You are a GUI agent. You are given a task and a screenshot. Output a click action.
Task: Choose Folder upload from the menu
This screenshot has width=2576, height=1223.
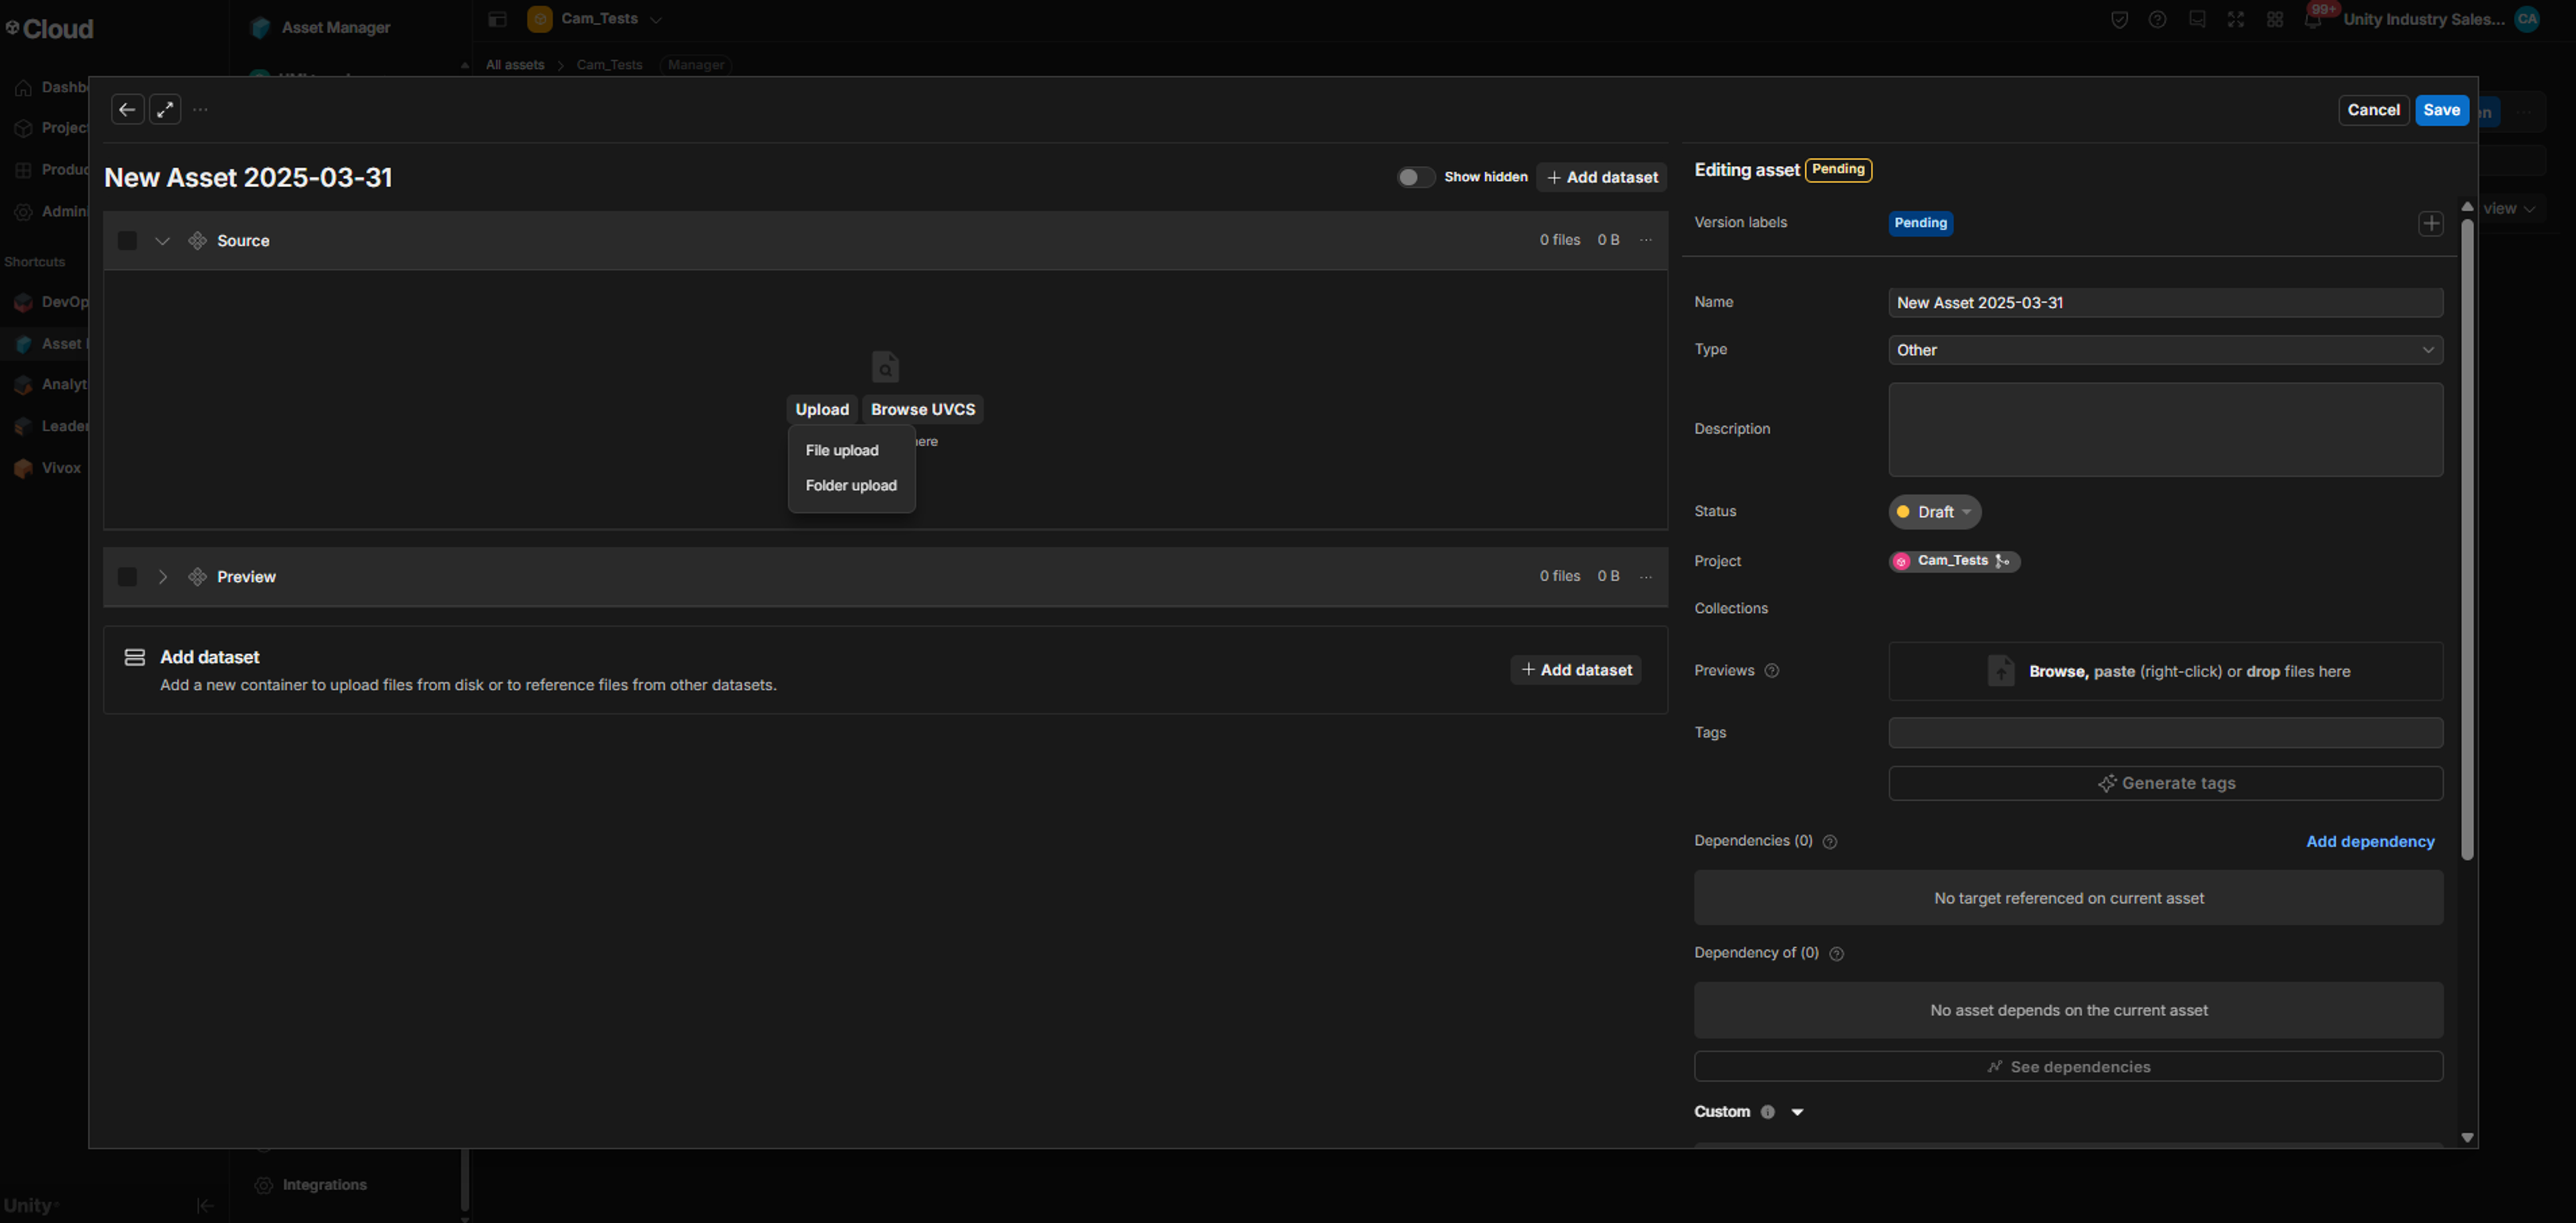[x=851, y=486]
